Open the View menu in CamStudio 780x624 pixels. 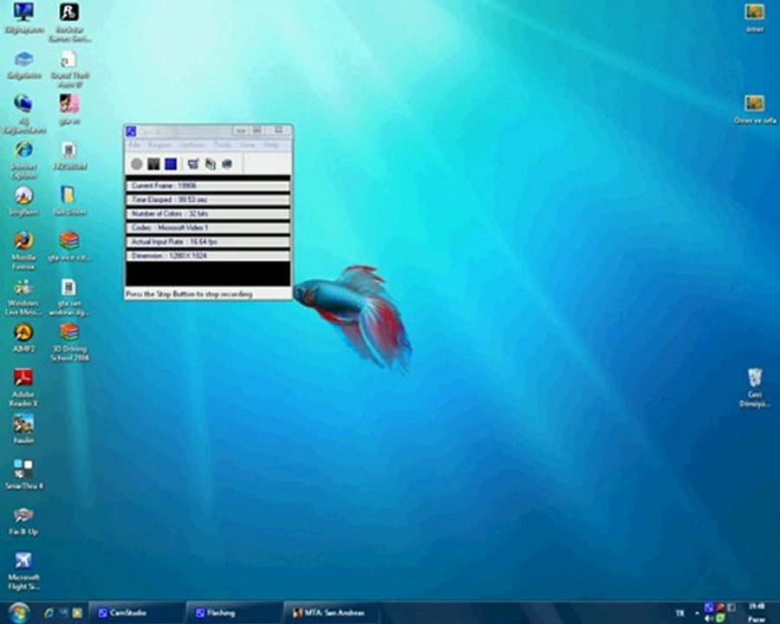[247, 145]
